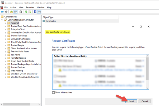Click the Back arrow toolbar icon
The width and height of the screenshot is (159, 106).
[2, 12]
